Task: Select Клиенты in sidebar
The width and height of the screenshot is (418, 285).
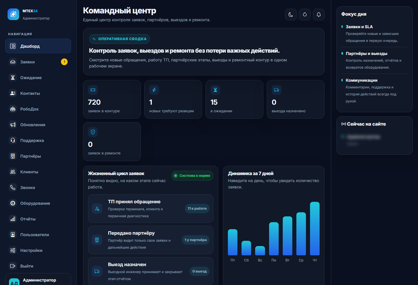Action: pos(38,172)
